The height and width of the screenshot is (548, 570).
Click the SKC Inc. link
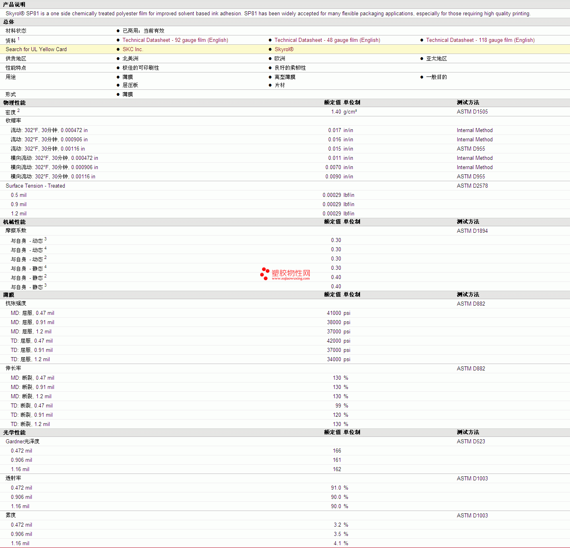pyautogui.click(x=133, y=49)
